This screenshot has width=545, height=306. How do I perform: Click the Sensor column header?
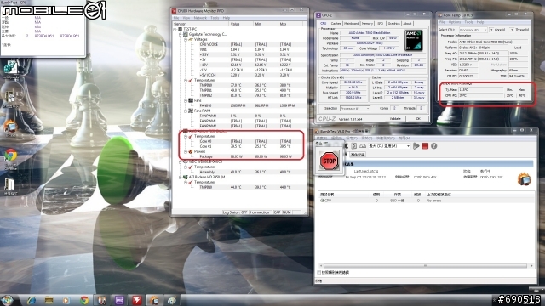(x=201, y=24)
